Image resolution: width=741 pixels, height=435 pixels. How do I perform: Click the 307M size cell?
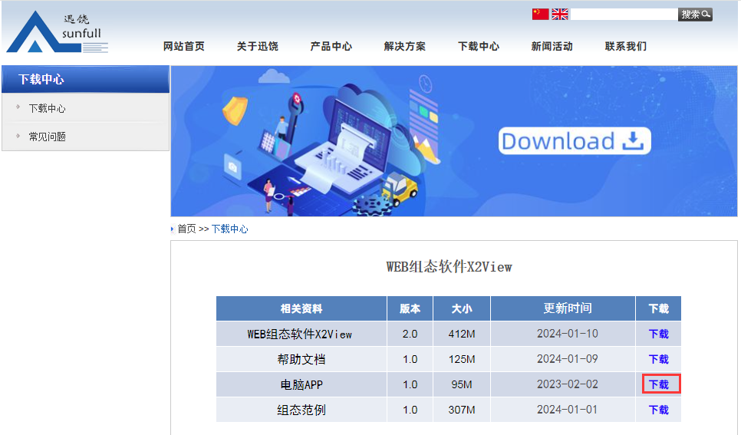pyautogui.click(x=462, y=410)
